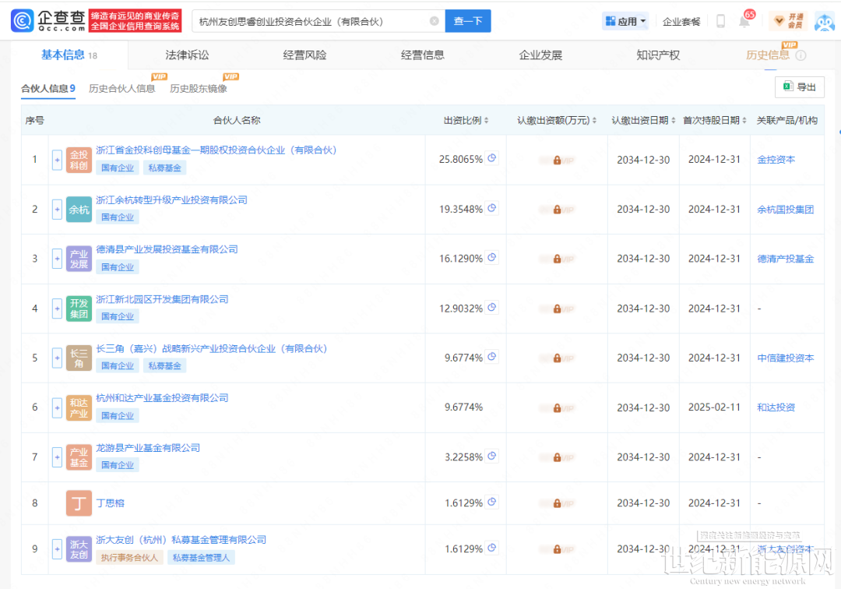Image resolution: width=841 pixels, height=589 pixels.
Task: Open the user avatar icon
Action: pyautogui.click(x=825, y=22)
